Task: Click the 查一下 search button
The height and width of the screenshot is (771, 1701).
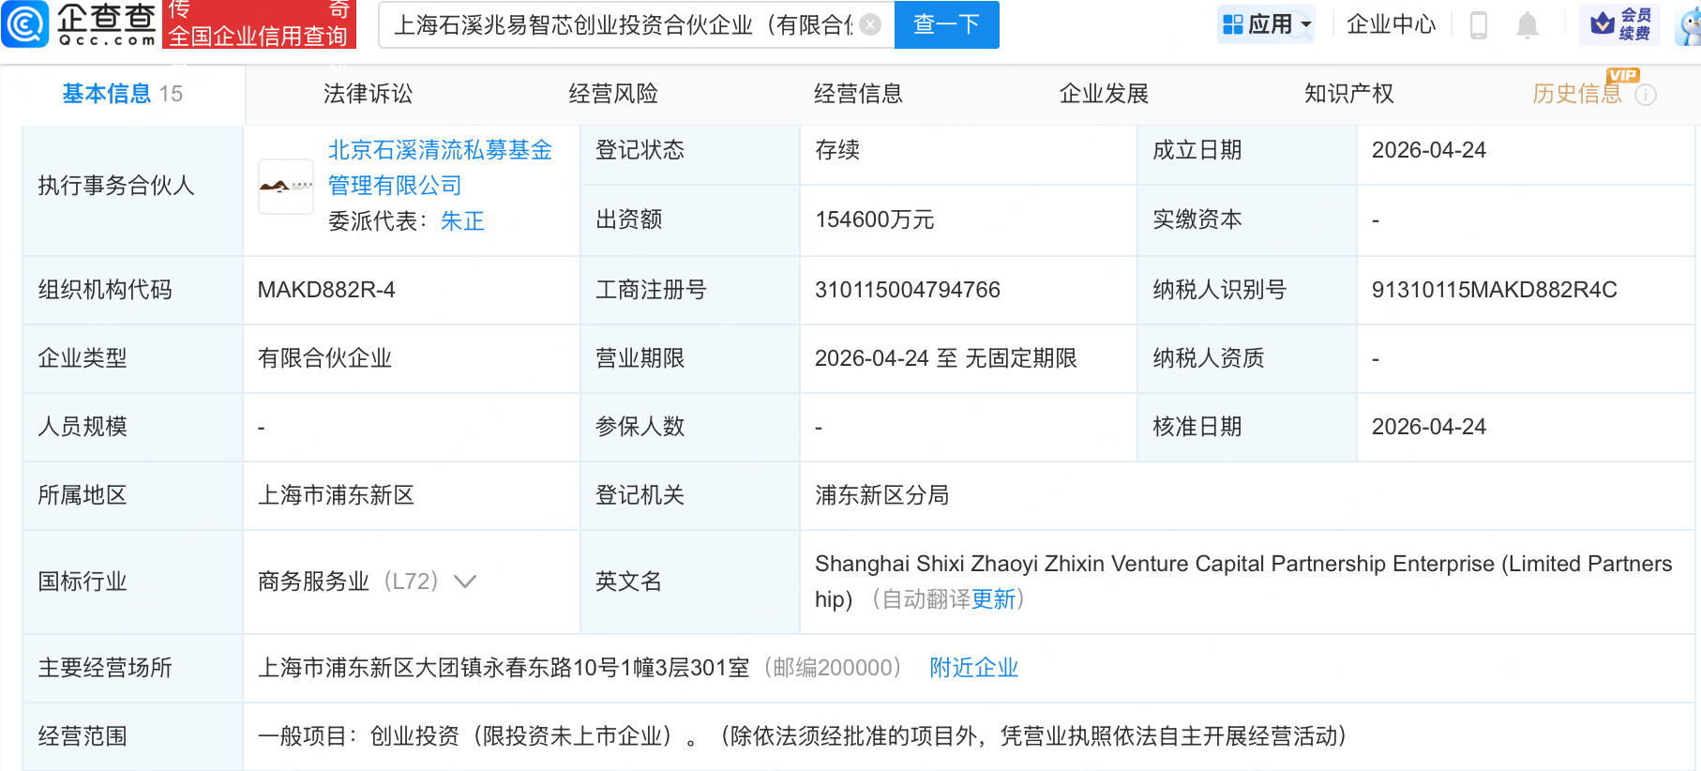Action: click(947, 24)
